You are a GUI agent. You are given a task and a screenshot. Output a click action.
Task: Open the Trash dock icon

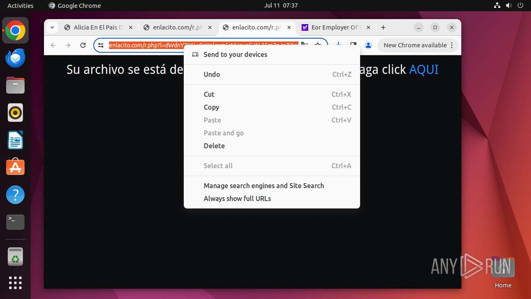(x=15, y=257)
